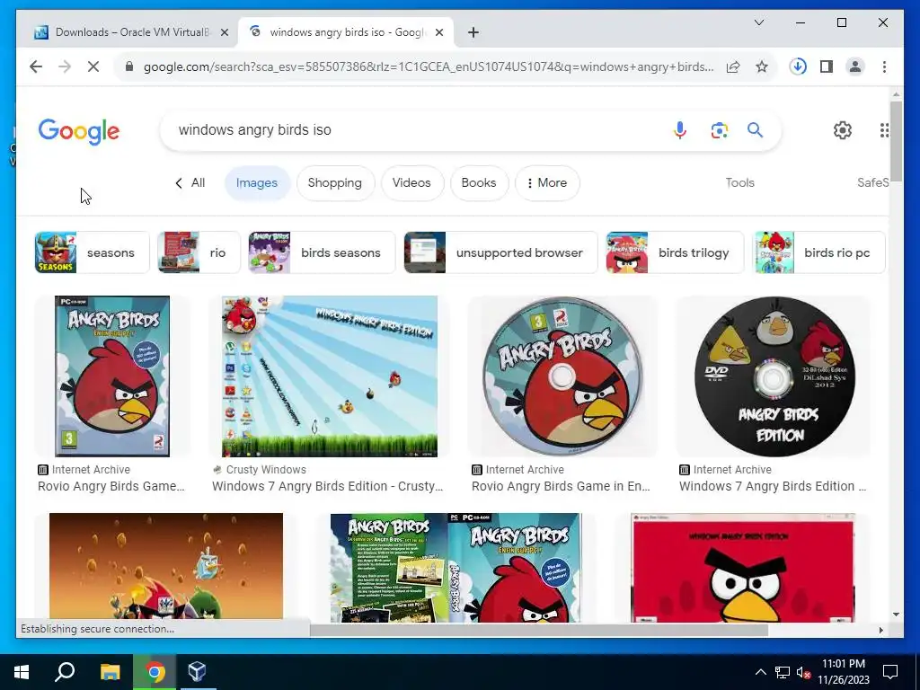Open Chrome downloads icon

click(798, 66)
